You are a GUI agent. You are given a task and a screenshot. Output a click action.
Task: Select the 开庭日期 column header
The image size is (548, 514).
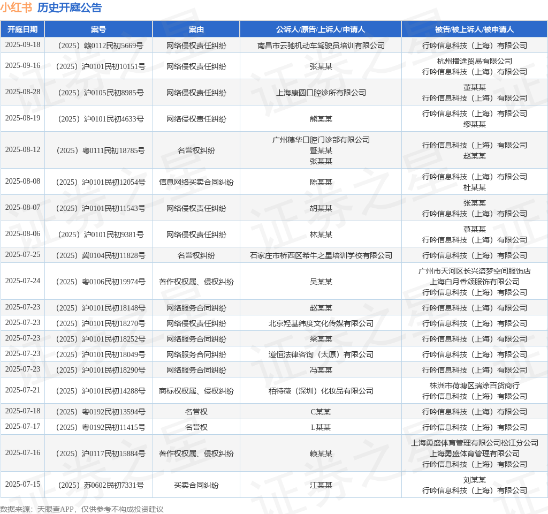click(x=22, y=29)
